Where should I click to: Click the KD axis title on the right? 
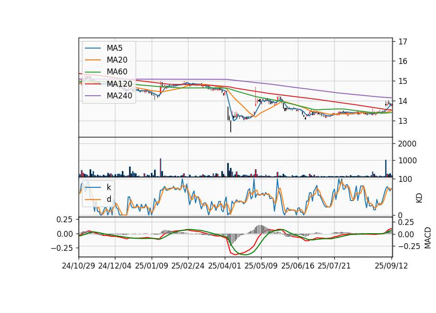[x=419, y=198]
